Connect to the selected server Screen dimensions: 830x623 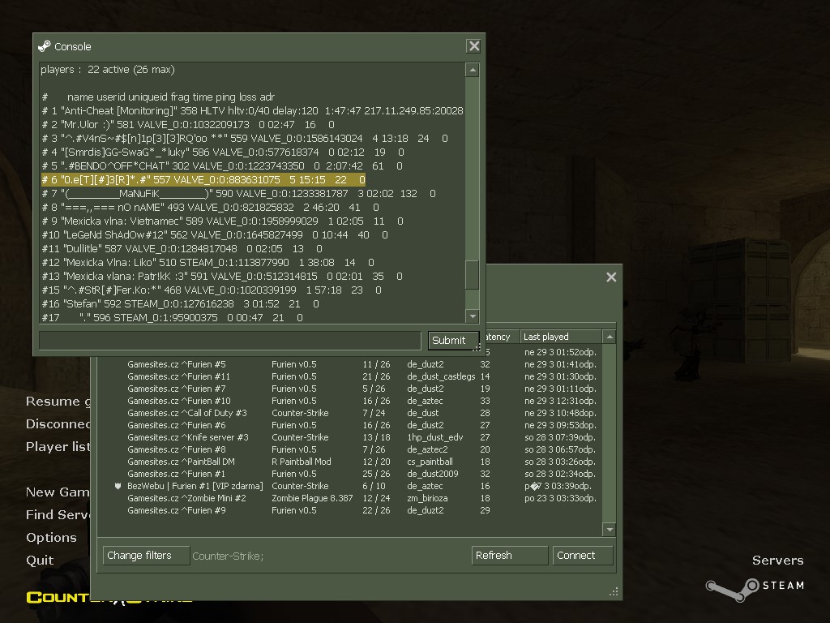583,555
